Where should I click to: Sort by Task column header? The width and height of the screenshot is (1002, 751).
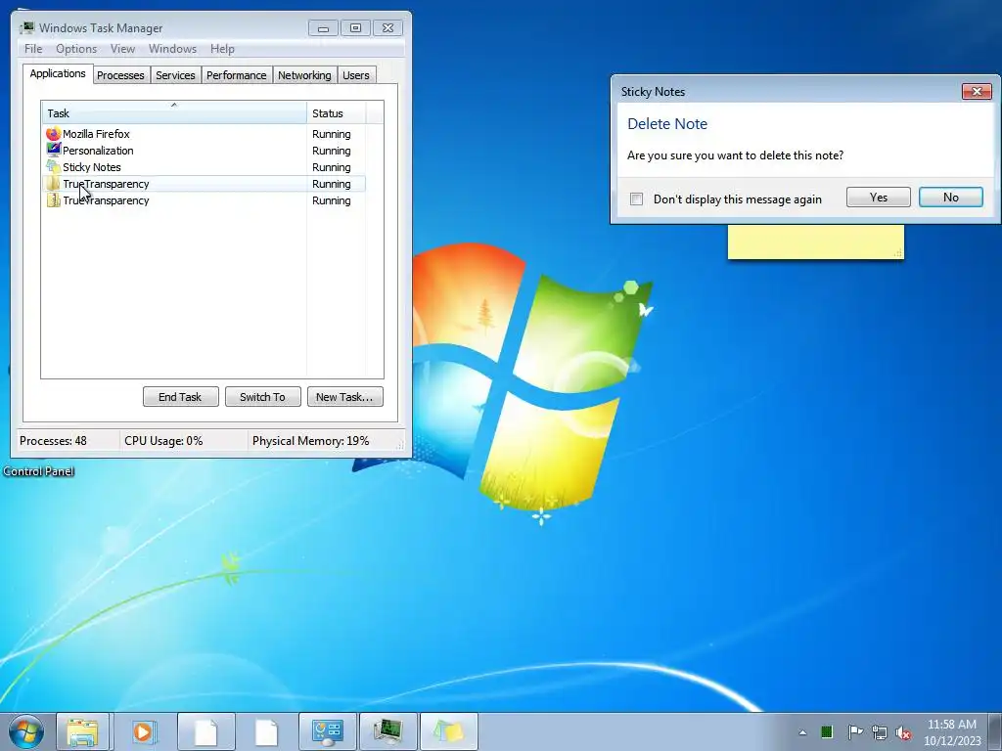174,113
